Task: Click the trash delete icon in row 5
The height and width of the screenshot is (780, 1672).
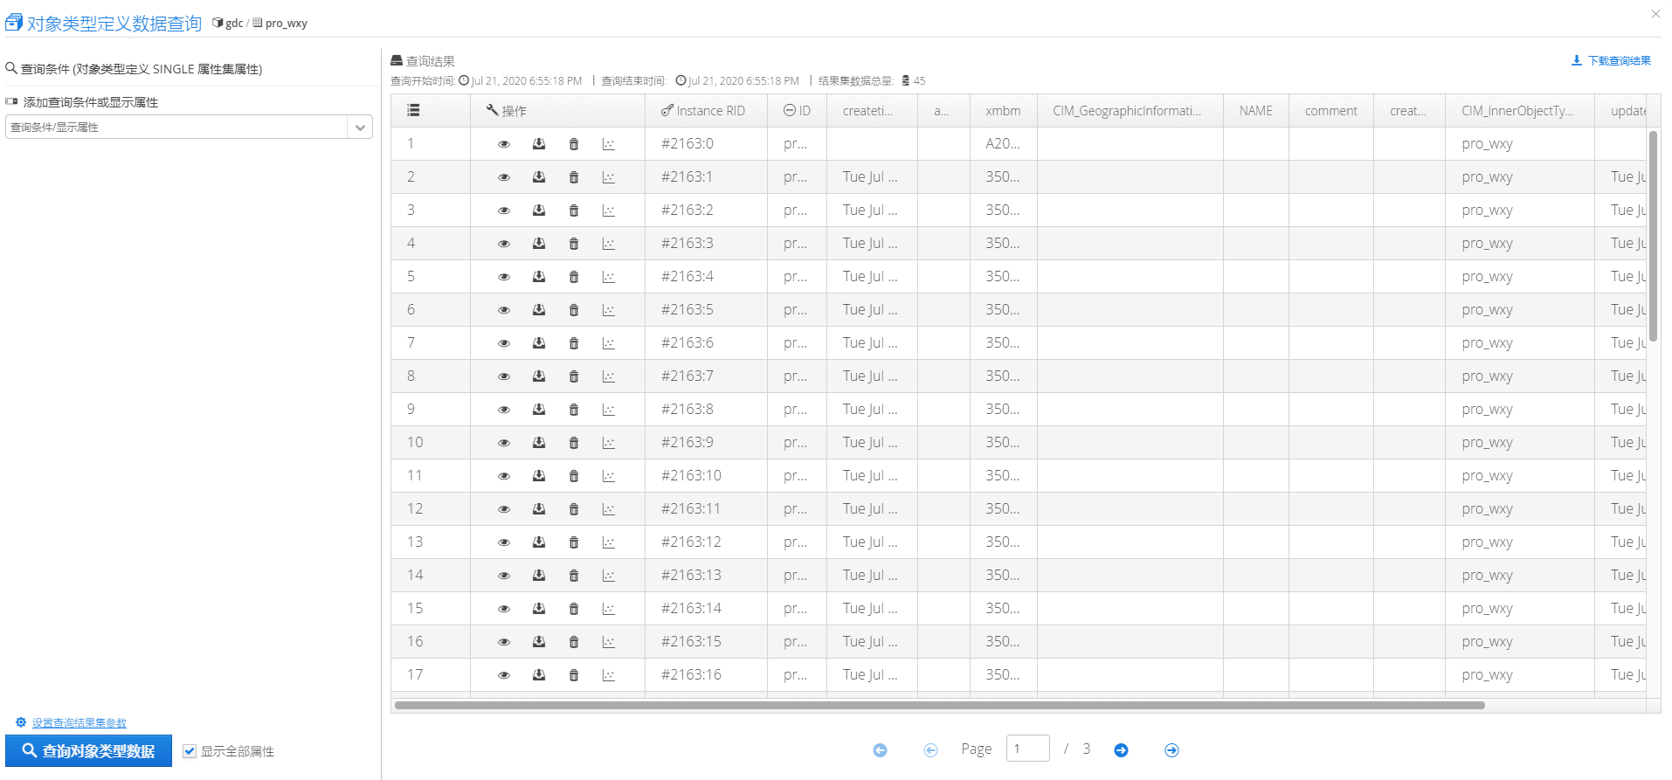Action: pos(574,277)
